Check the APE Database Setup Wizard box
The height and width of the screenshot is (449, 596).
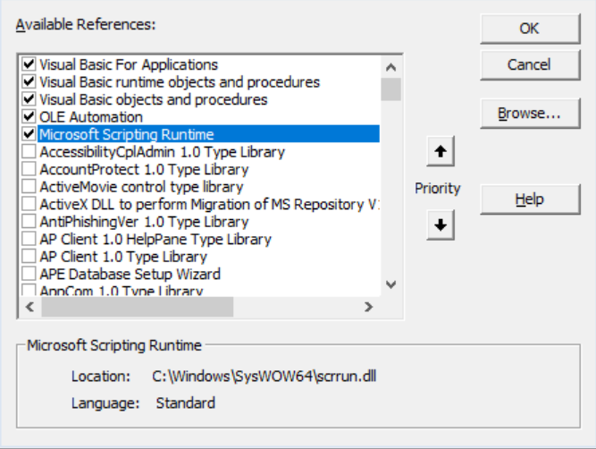pyautogui.click(x=29, y=275)
